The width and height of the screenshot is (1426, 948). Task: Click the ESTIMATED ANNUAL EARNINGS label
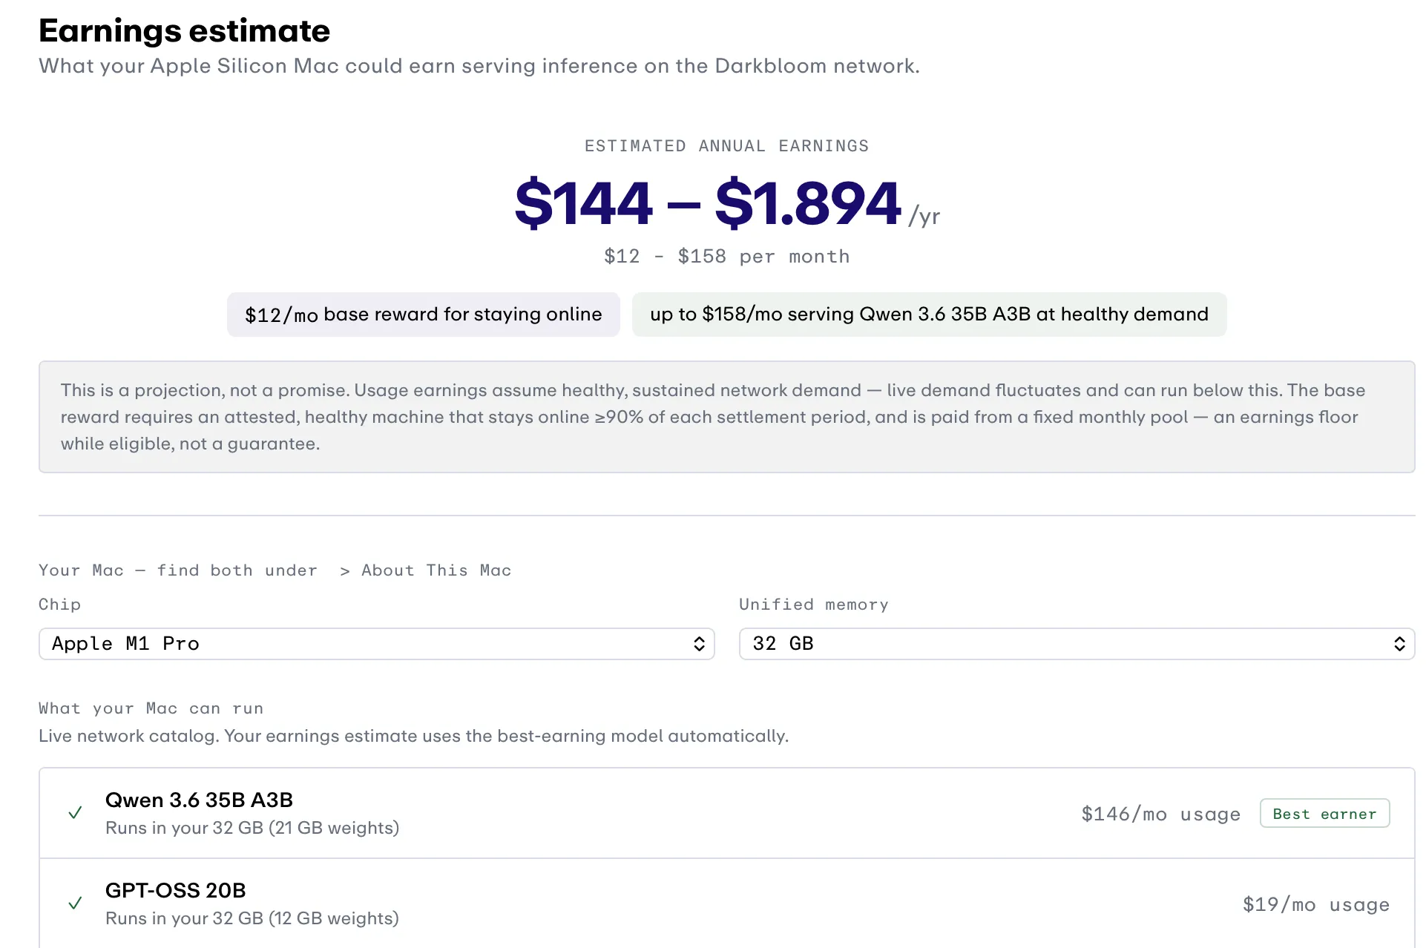coord(727,146)
